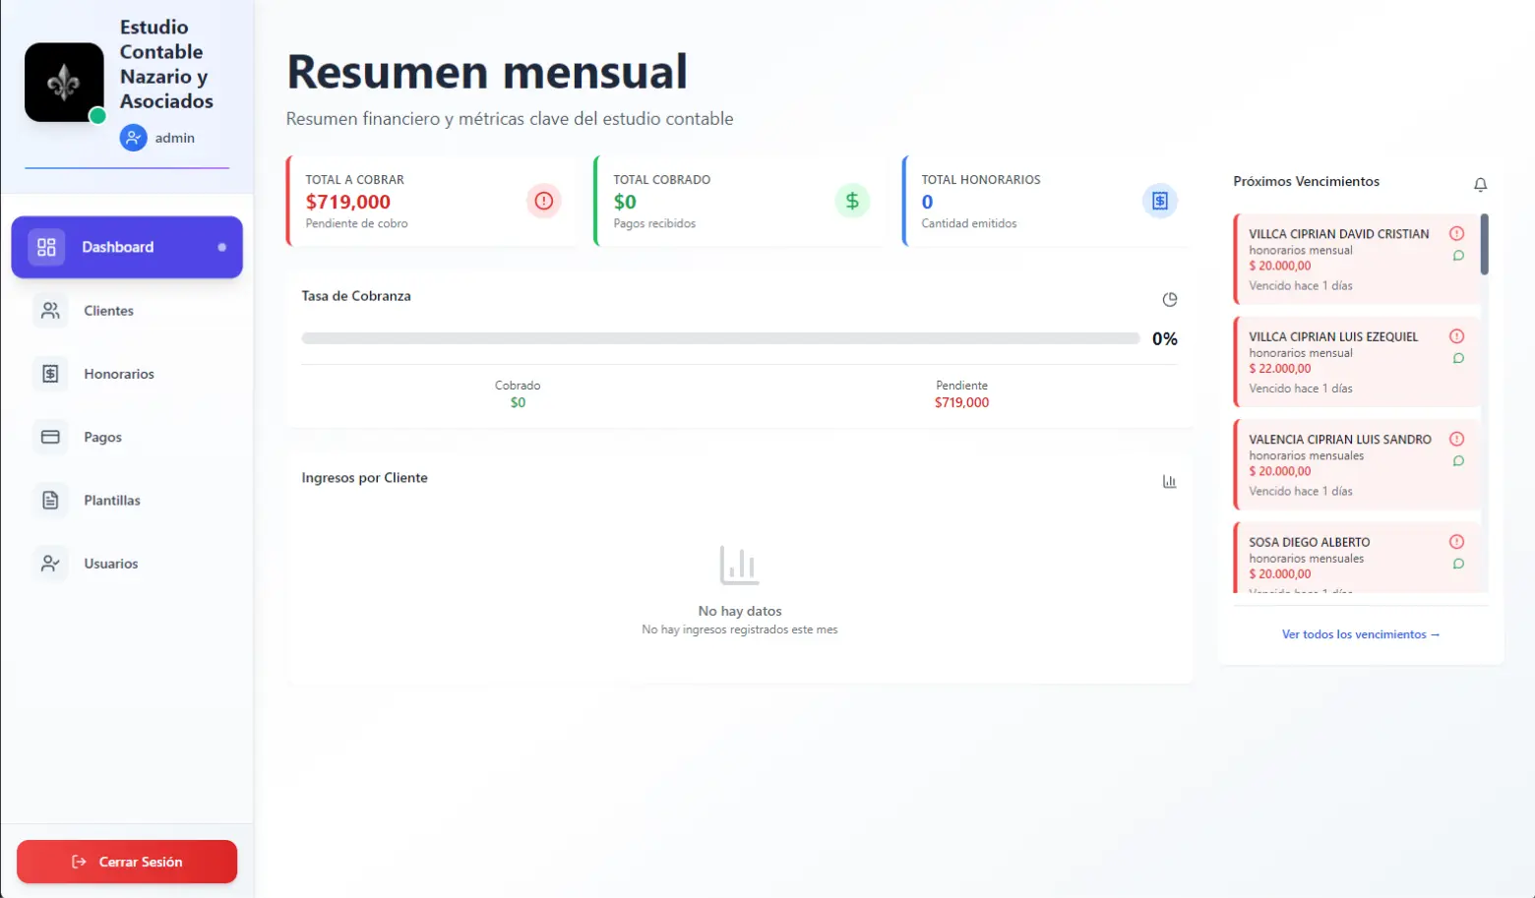The image size is (1535, 898).
Task: Click the Pagos card icon in sidebar
Action: [50, 437]
